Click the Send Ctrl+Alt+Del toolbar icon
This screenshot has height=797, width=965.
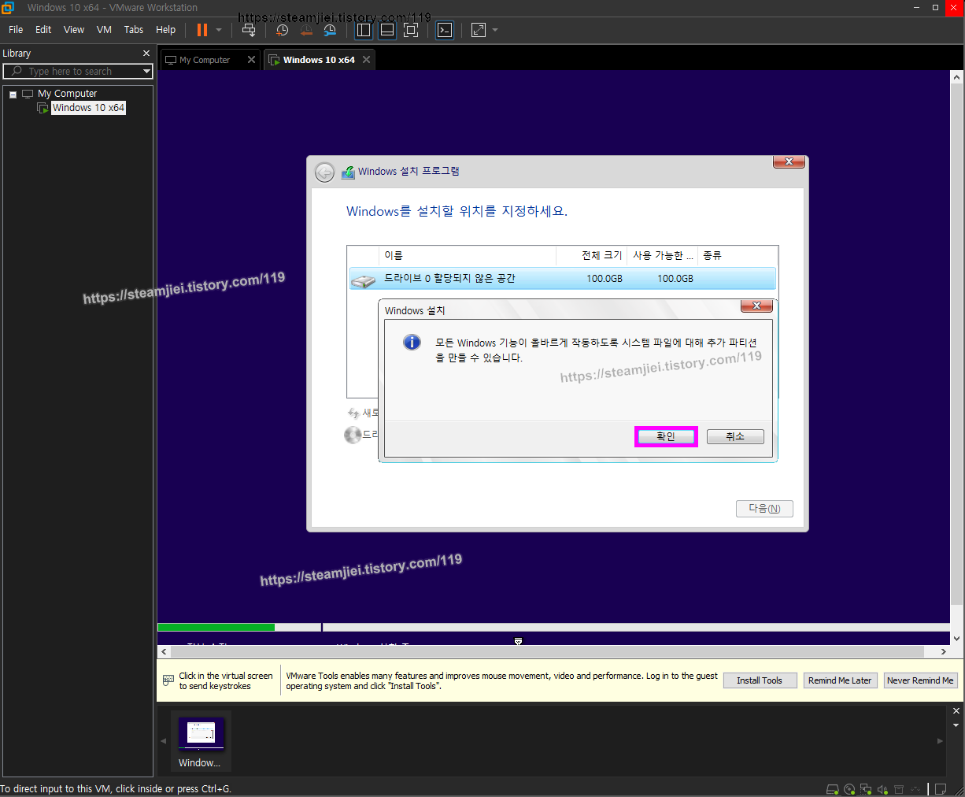click(249, 30)
